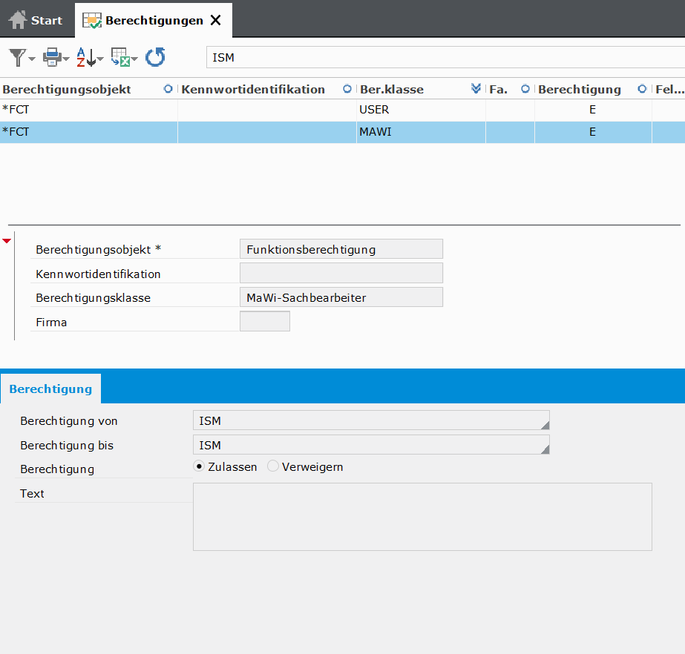The height and width of the screenshot is (654, 685).
Task: Collapse section with the red triangle
Action: pos(7,241)
